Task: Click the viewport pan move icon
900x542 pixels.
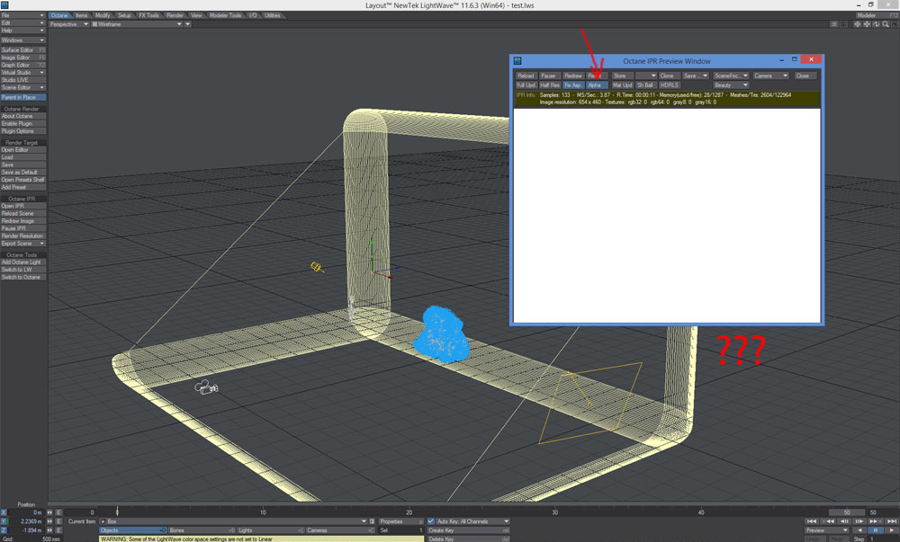Action: (x=867, y=24)
